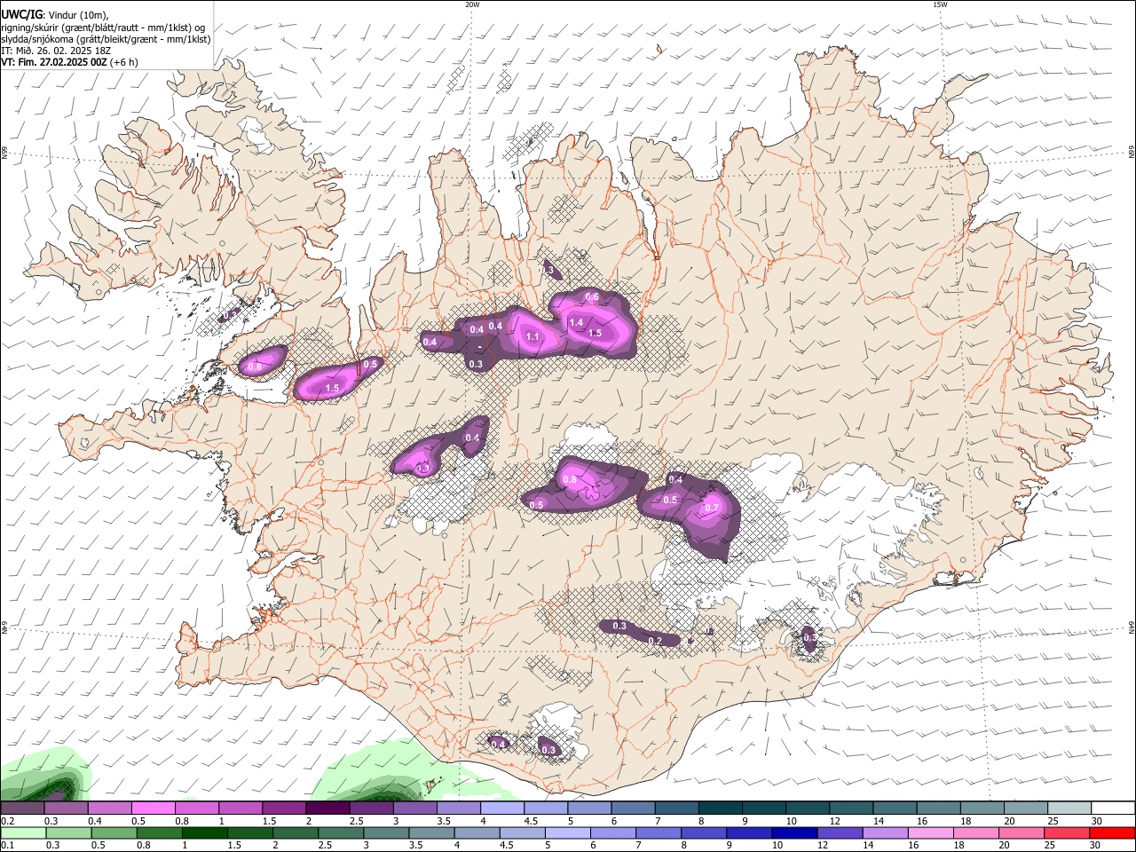Click the '20W' longitude label
The width and height of the screenshot is (1136, 852).
[472, 4]
